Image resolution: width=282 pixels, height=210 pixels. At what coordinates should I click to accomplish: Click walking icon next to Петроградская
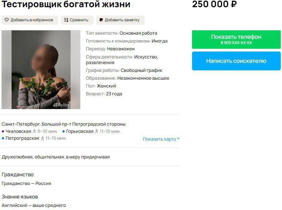coord(42,138)
